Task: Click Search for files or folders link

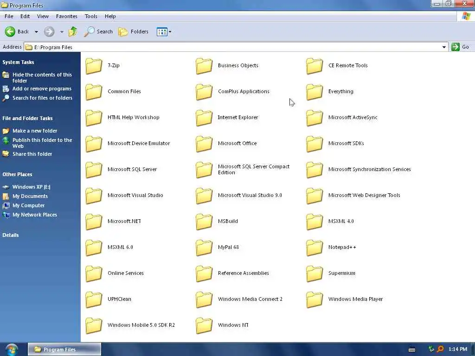Action: [42, 98]
